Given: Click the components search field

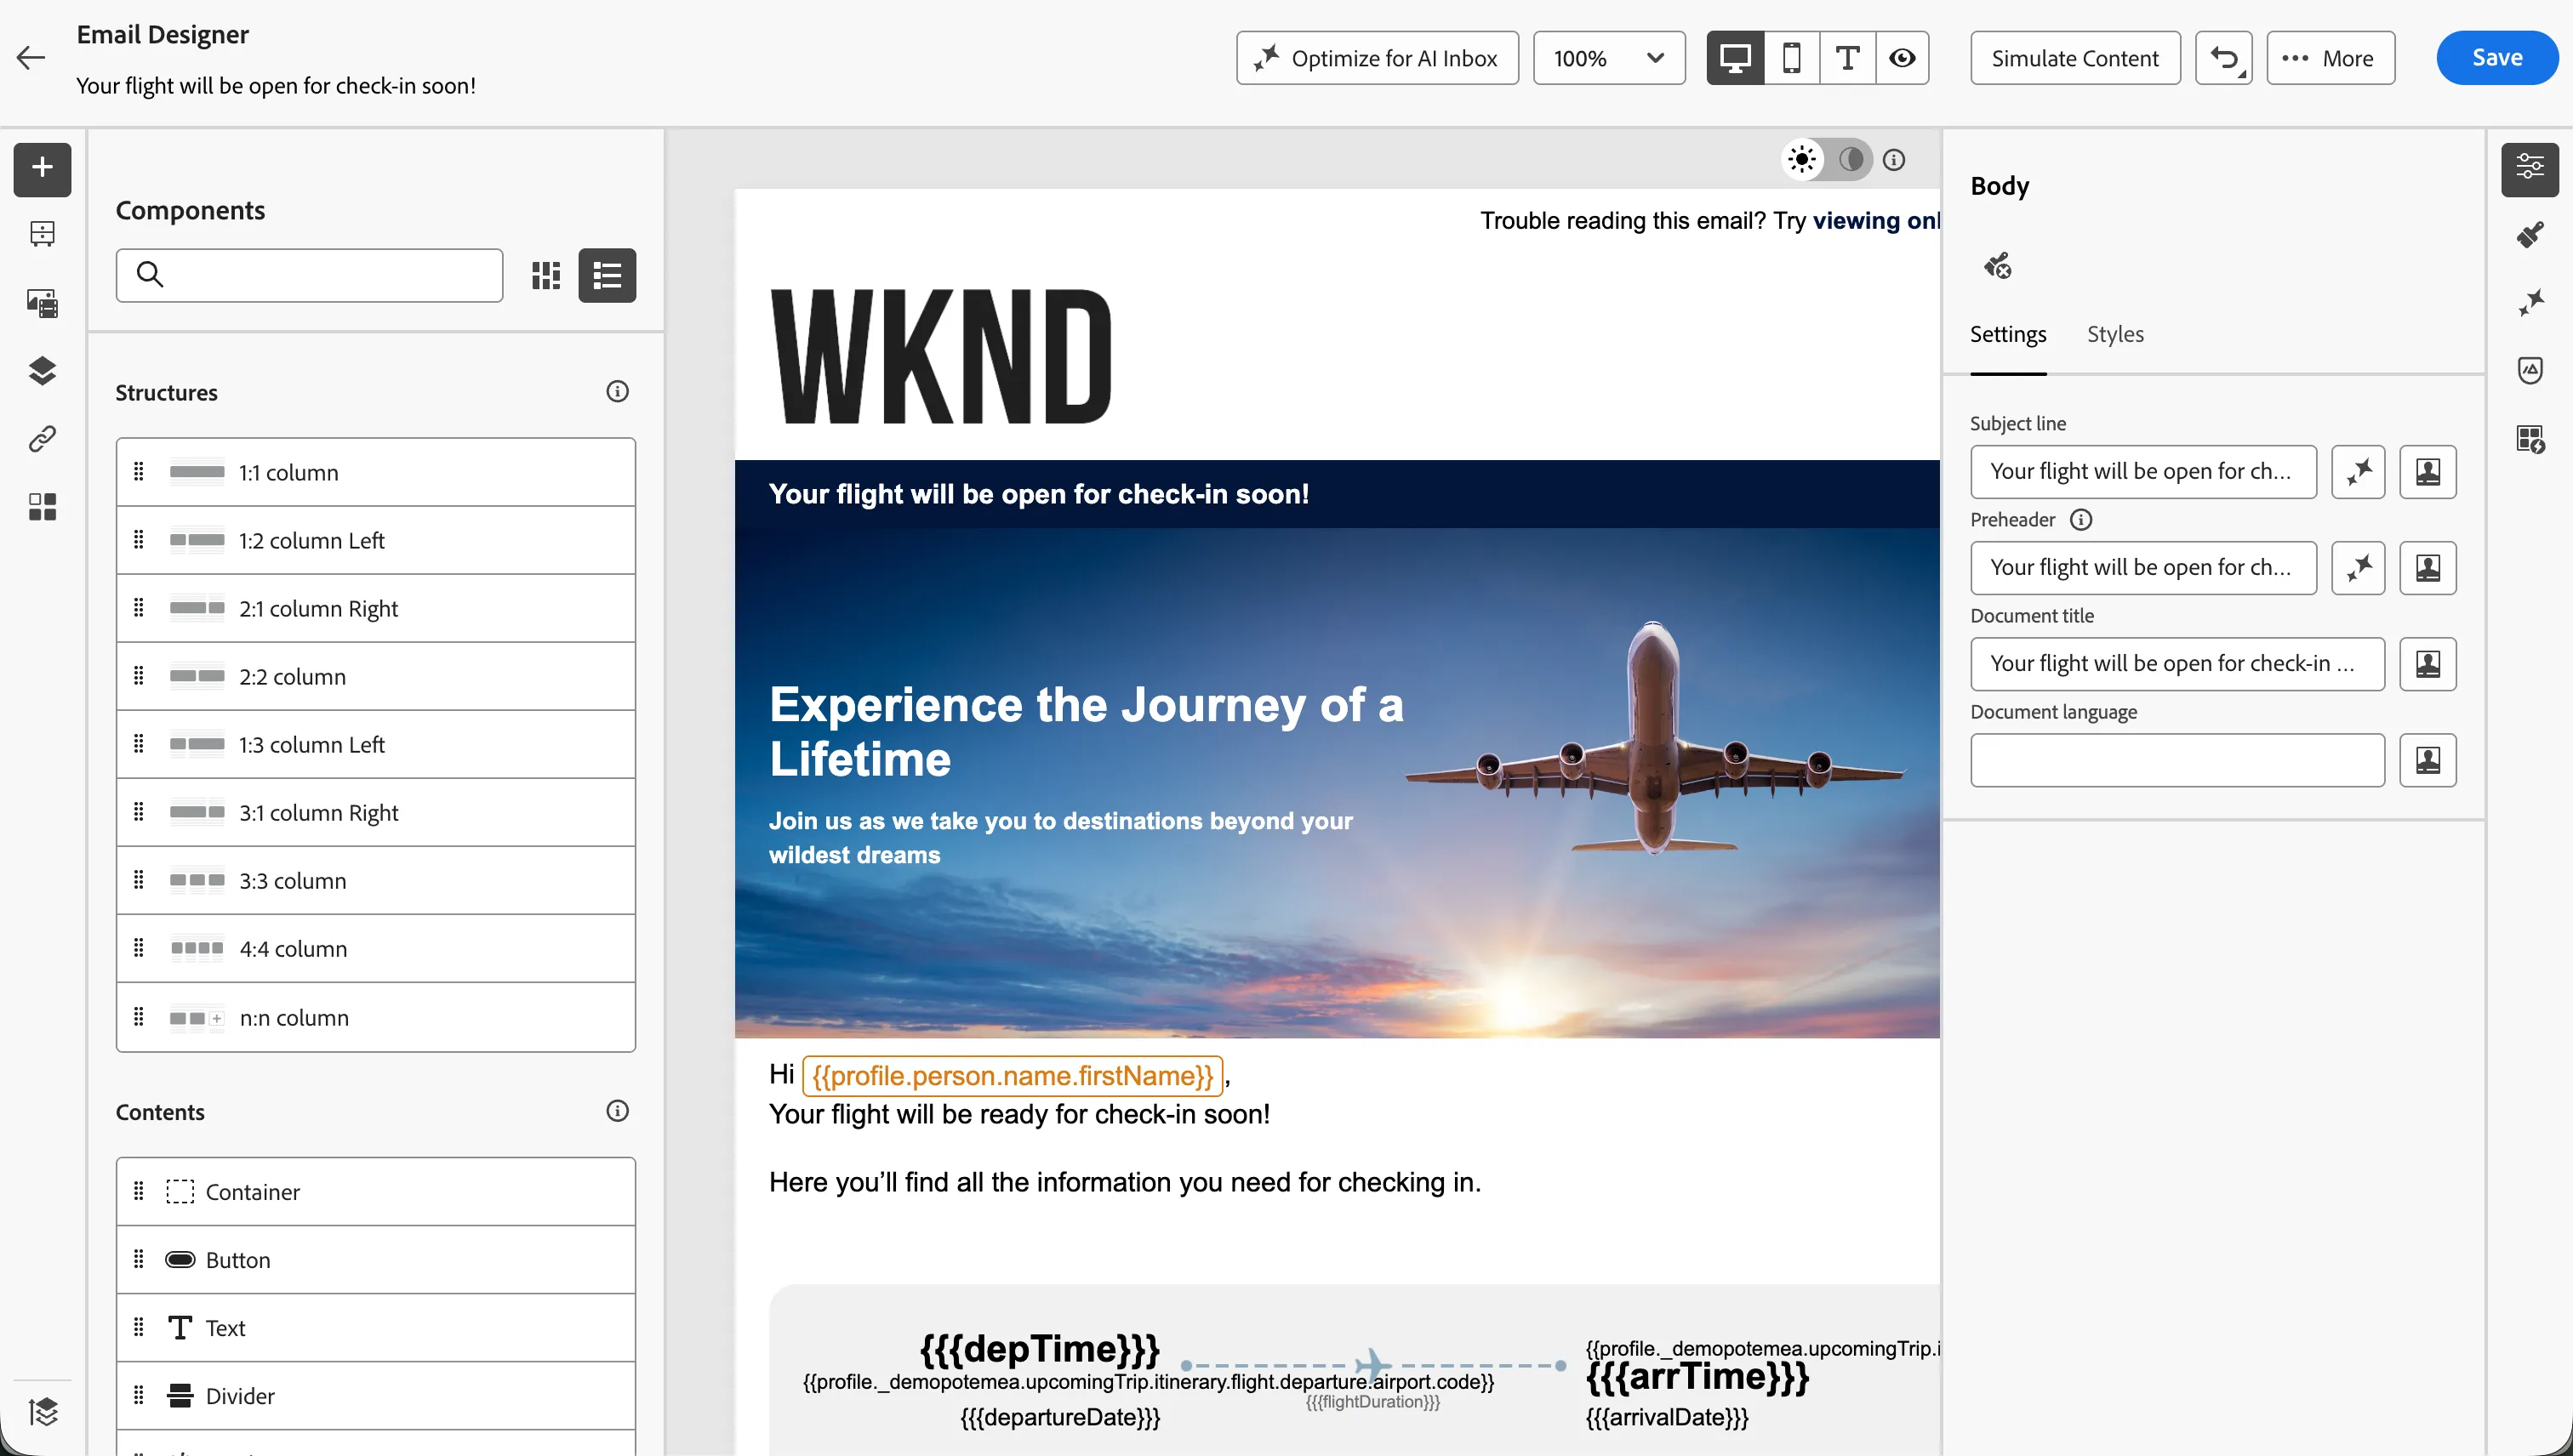Looking at the screenshot, I should pyautogui.click(x=309, y=275).
